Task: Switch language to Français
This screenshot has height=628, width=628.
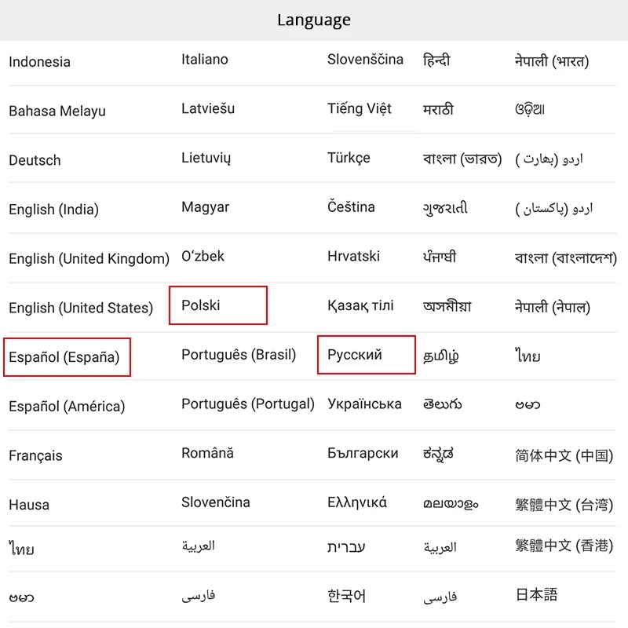Action: [35, 455]
